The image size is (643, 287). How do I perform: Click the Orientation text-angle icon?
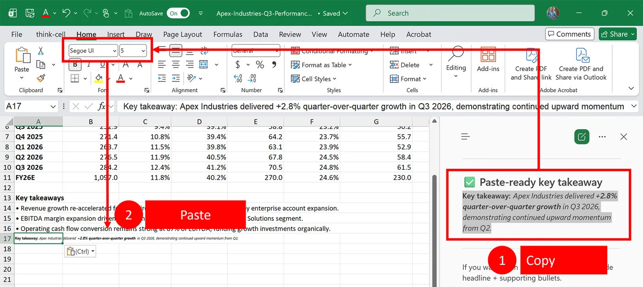pos(192,78)
